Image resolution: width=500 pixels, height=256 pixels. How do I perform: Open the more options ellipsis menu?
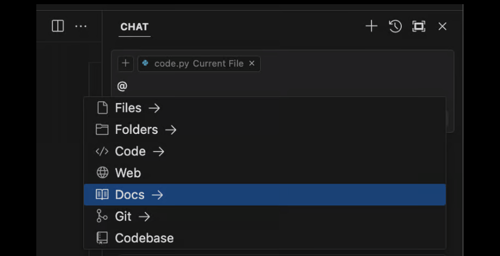coord(81,26)
